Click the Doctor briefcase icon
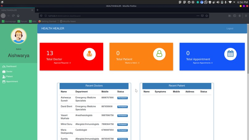Viewport: 249px width, 140px height. (4, 72)
